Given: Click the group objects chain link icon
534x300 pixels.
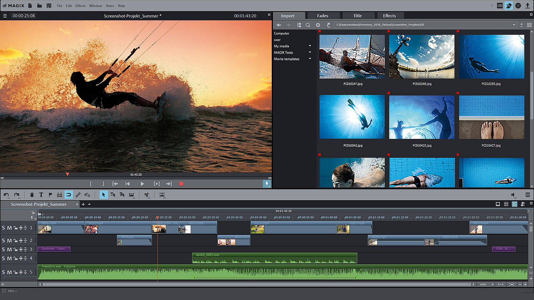Looking at the screenshot, I should point(78,195).
